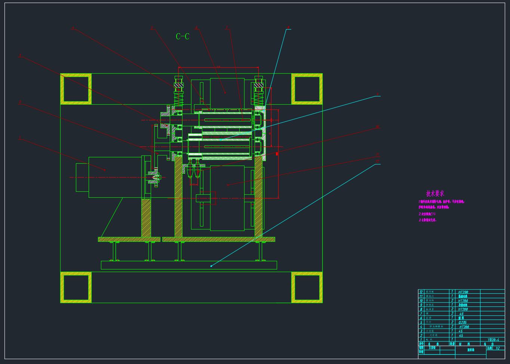Click the 1:2 scale value in title block
510x364 pixels.
click(x=498, y=348)
